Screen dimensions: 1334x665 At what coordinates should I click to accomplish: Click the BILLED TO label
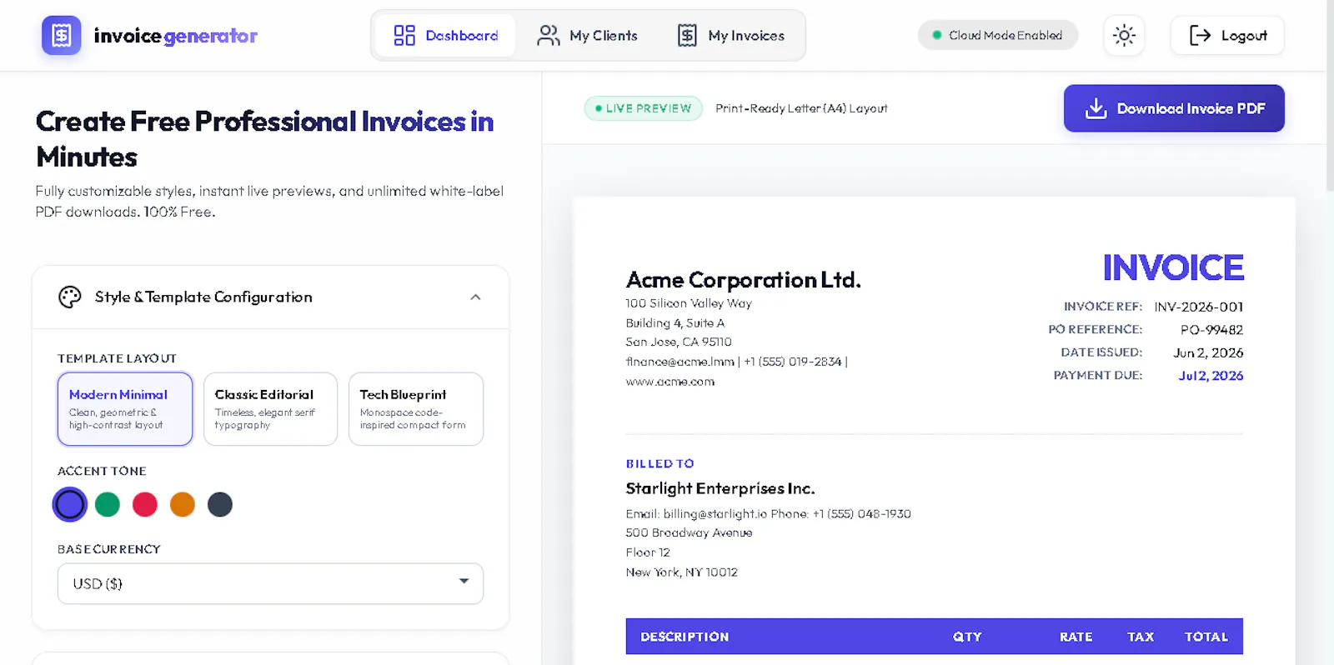coord(660,463)
